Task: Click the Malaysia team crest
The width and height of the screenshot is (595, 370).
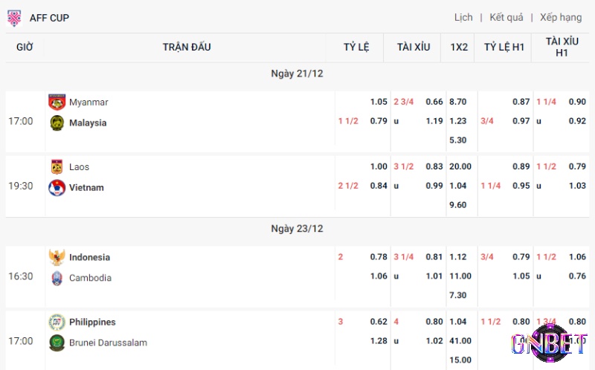Action: (57, 123)
